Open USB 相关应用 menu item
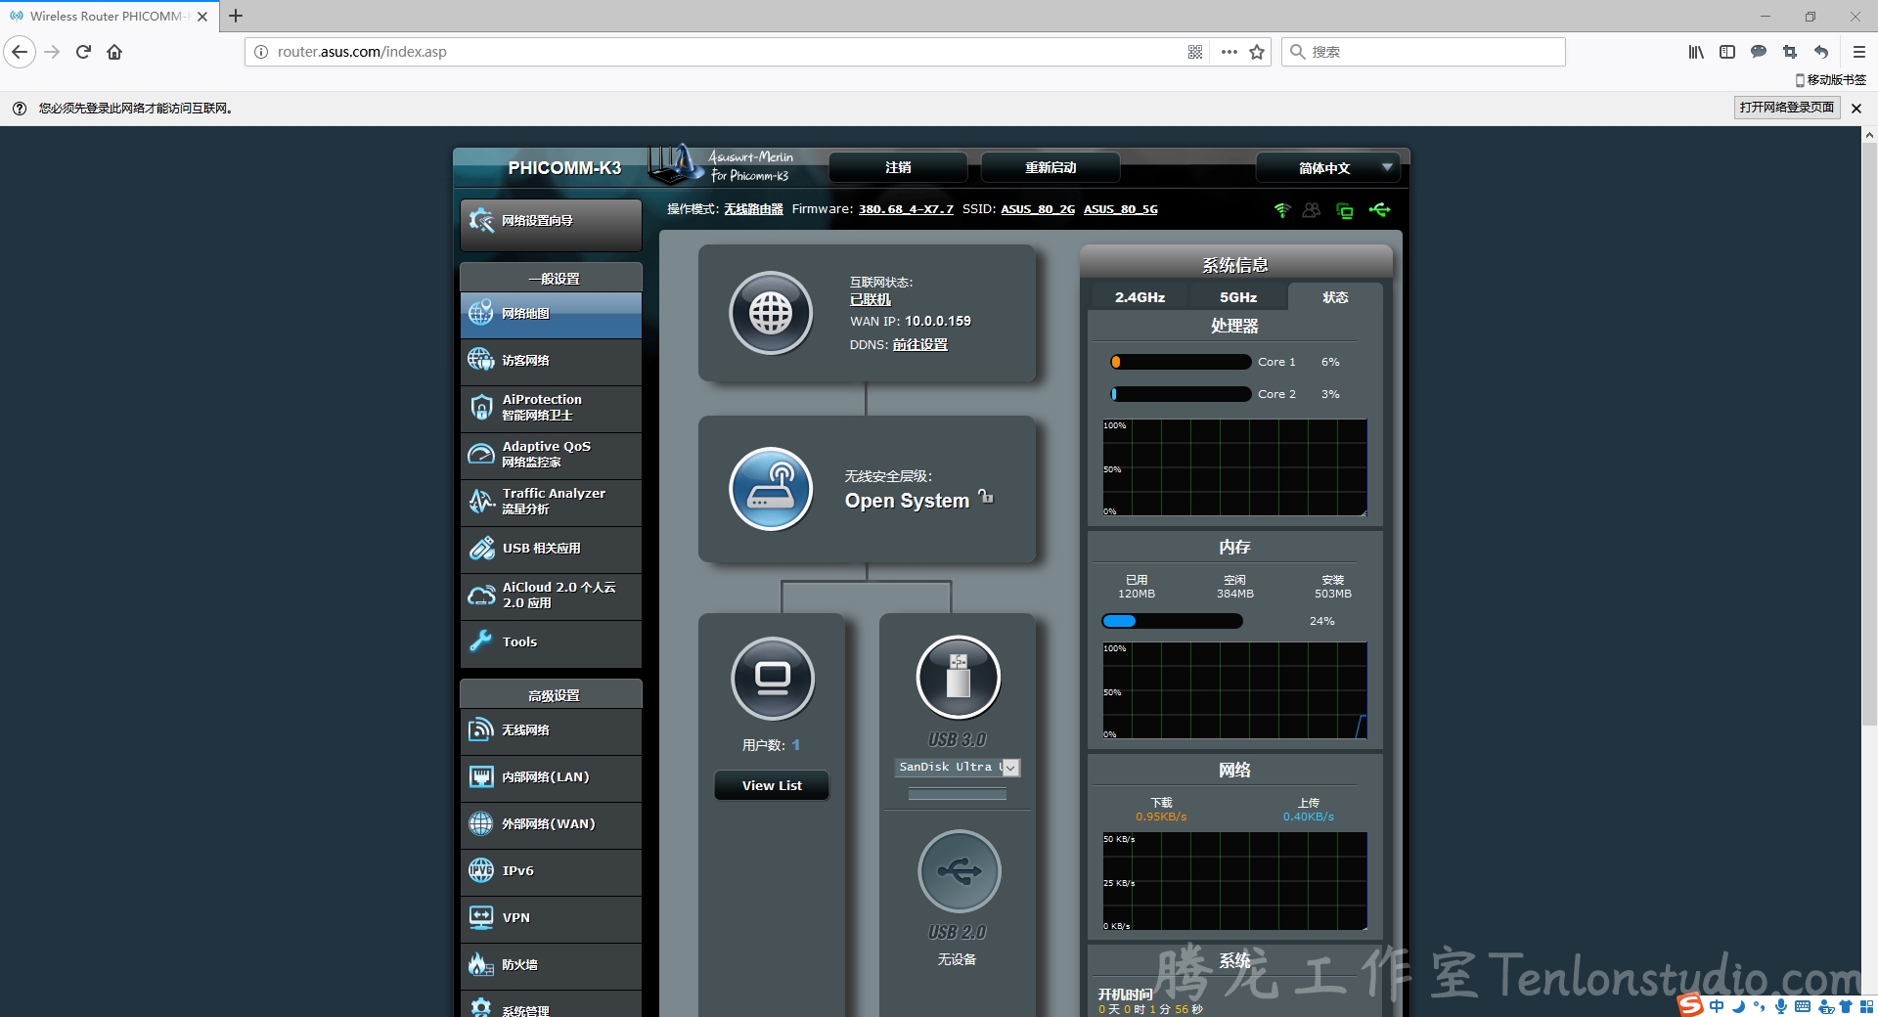This screenshot has width=1878, height=1017. coord(551,549)
